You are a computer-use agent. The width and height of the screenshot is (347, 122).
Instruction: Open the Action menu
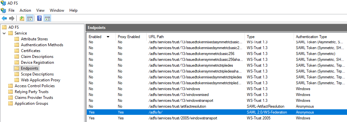pyautogui.click(x=26, y=10)
